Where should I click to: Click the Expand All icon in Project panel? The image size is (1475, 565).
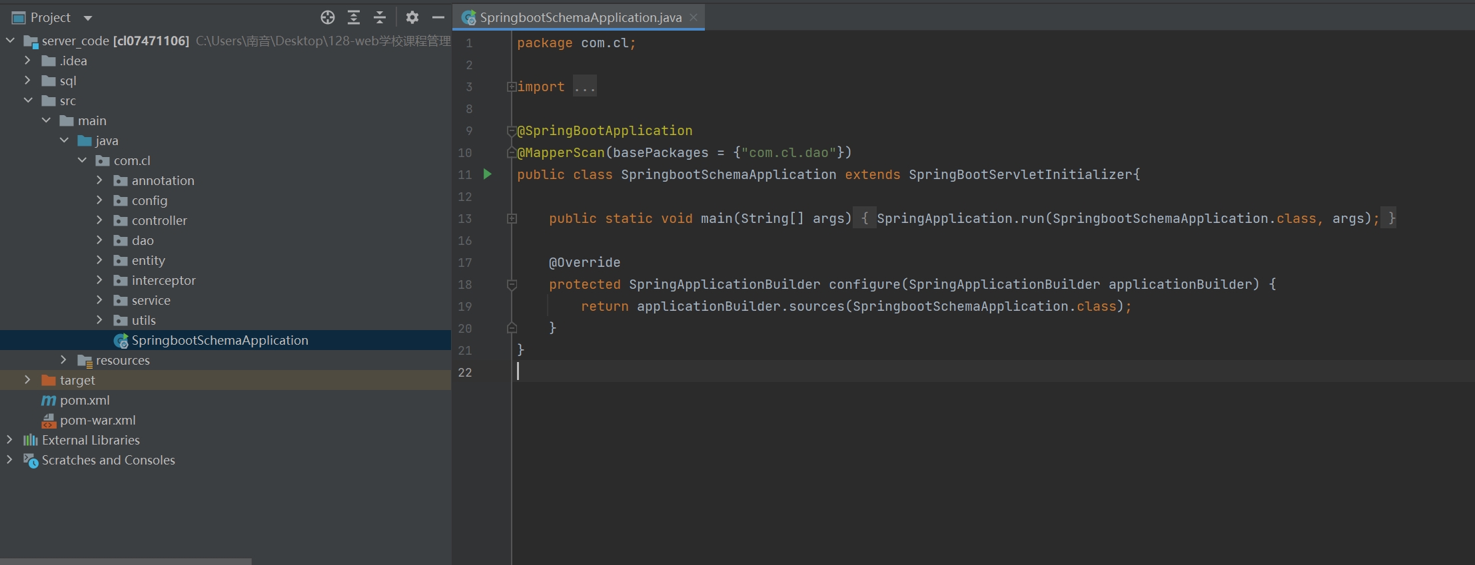(x=354, y=18)
